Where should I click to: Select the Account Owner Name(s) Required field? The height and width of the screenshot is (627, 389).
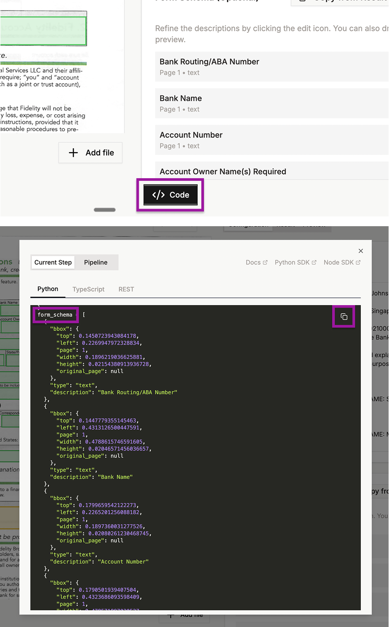click(x=272, y=171)
